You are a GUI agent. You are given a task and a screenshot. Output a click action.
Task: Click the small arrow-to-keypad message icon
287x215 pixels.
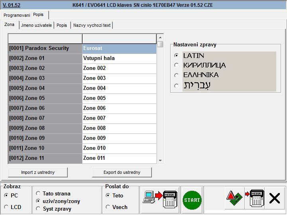click(254, 199)
